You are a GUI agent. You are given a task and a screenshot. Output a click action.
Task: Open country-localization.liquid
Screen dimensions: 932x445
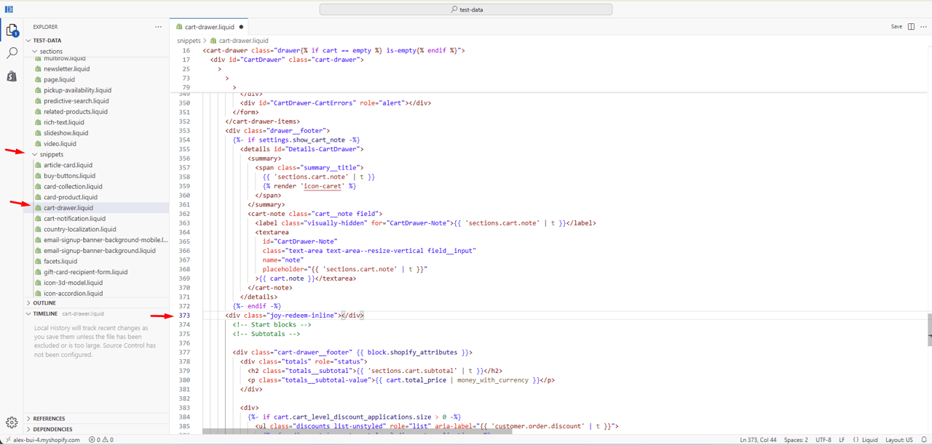tap(79, 229)
